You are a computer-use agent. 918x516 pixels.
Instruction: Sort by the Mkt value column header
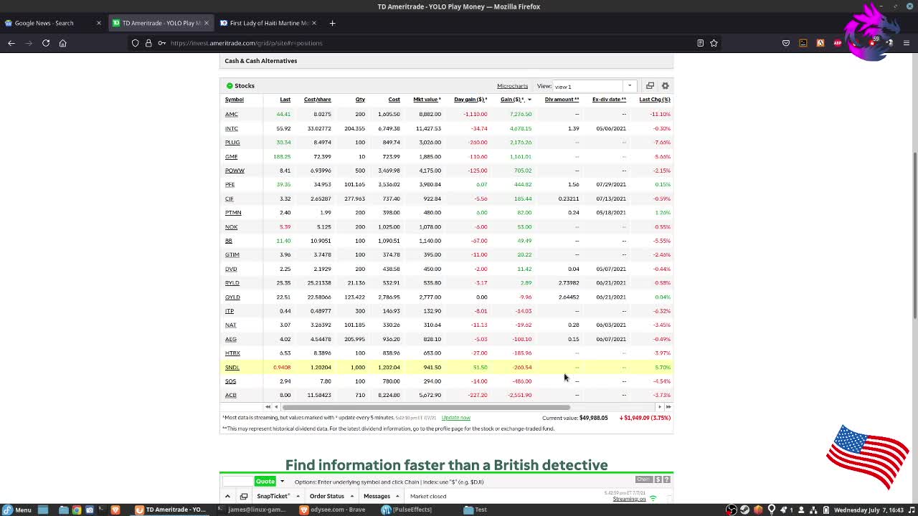(427, 100)
